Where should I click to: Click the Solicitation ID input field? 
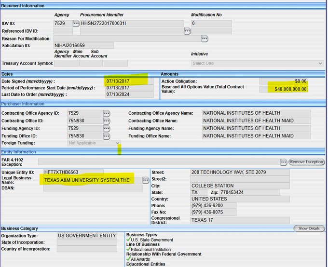[83, 45]
